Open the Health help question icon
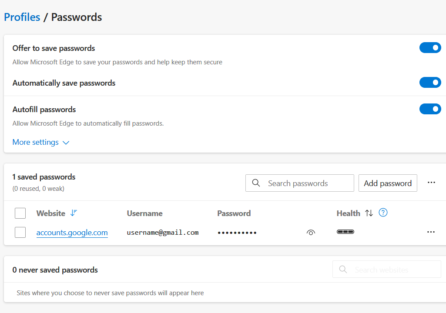446x313 pixels. pos(383,213)
